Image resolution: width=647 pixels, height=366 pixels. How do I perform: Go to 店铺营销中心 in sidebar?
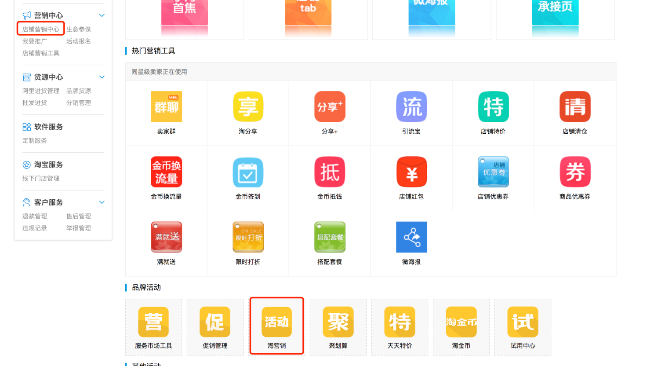pyautogui.click(x=41, y=29)
